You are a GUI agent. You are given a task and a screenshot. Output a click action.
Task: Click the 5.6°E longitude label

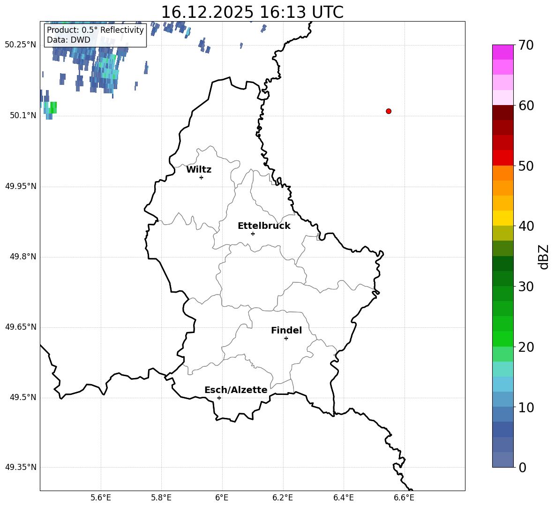(101, 498)
